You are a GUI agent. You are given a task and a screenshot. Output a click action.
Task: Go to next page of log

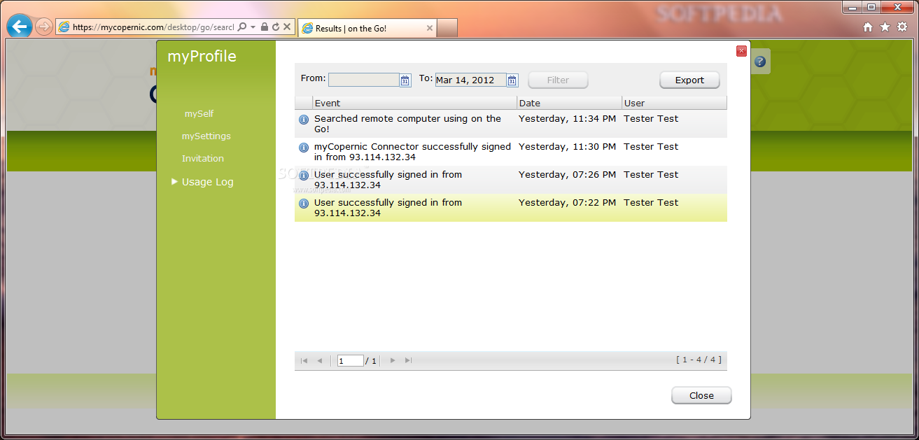393,360
